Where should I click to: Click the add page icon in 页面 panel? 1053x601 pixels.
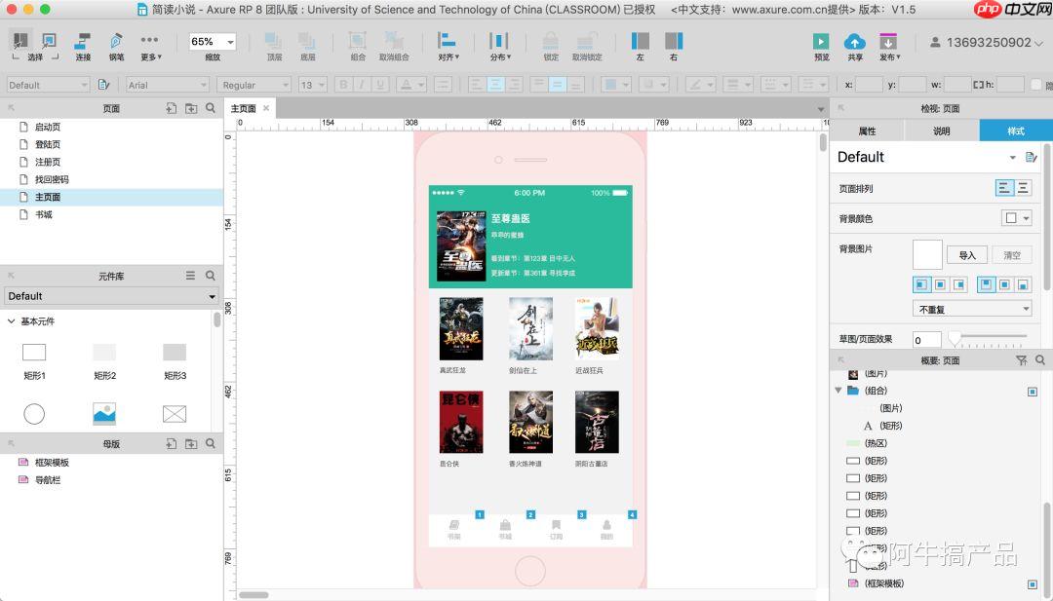coord(172,108)
